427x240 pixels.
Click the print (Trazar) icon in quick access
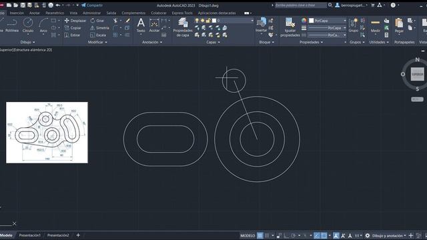tap(51, 5)
